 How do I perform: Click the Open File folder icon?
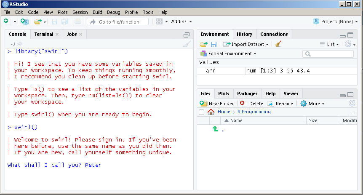coord(38,21)
